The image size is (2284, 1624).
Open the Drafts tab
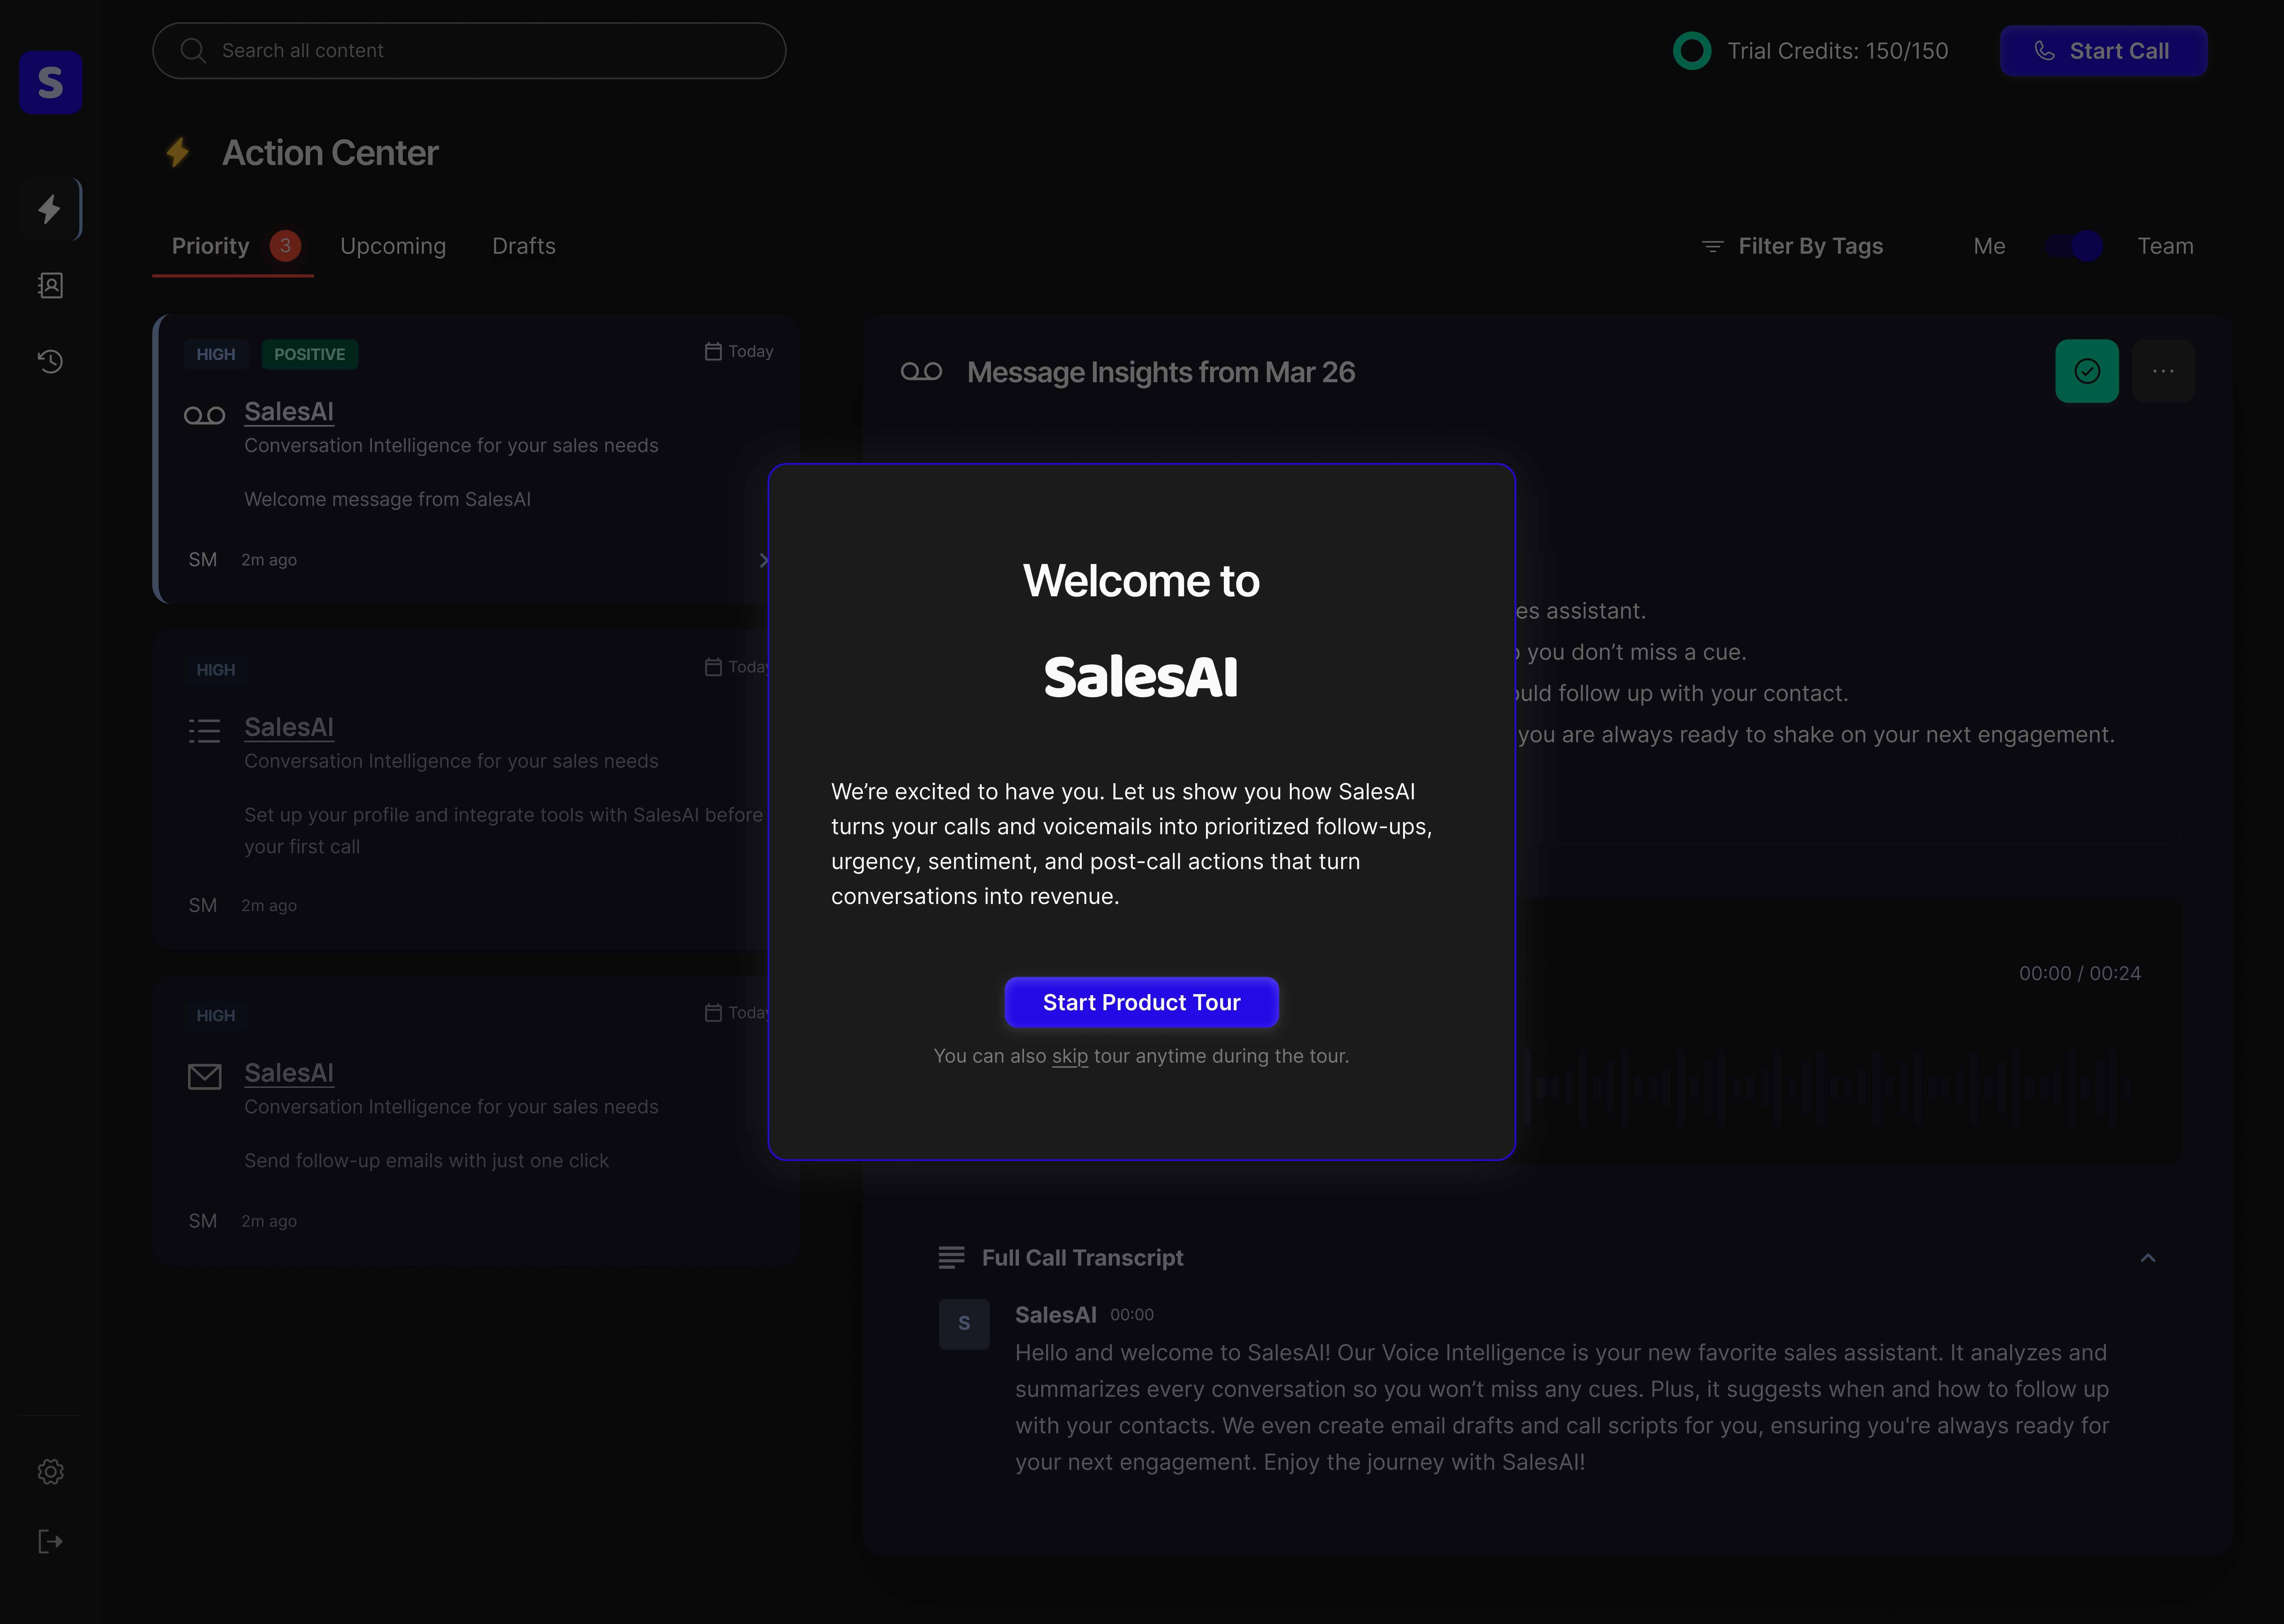coord(523,246)
